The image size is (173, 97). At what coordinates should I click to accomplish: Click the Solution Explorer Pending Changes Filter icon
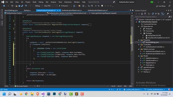pos(149,14)
